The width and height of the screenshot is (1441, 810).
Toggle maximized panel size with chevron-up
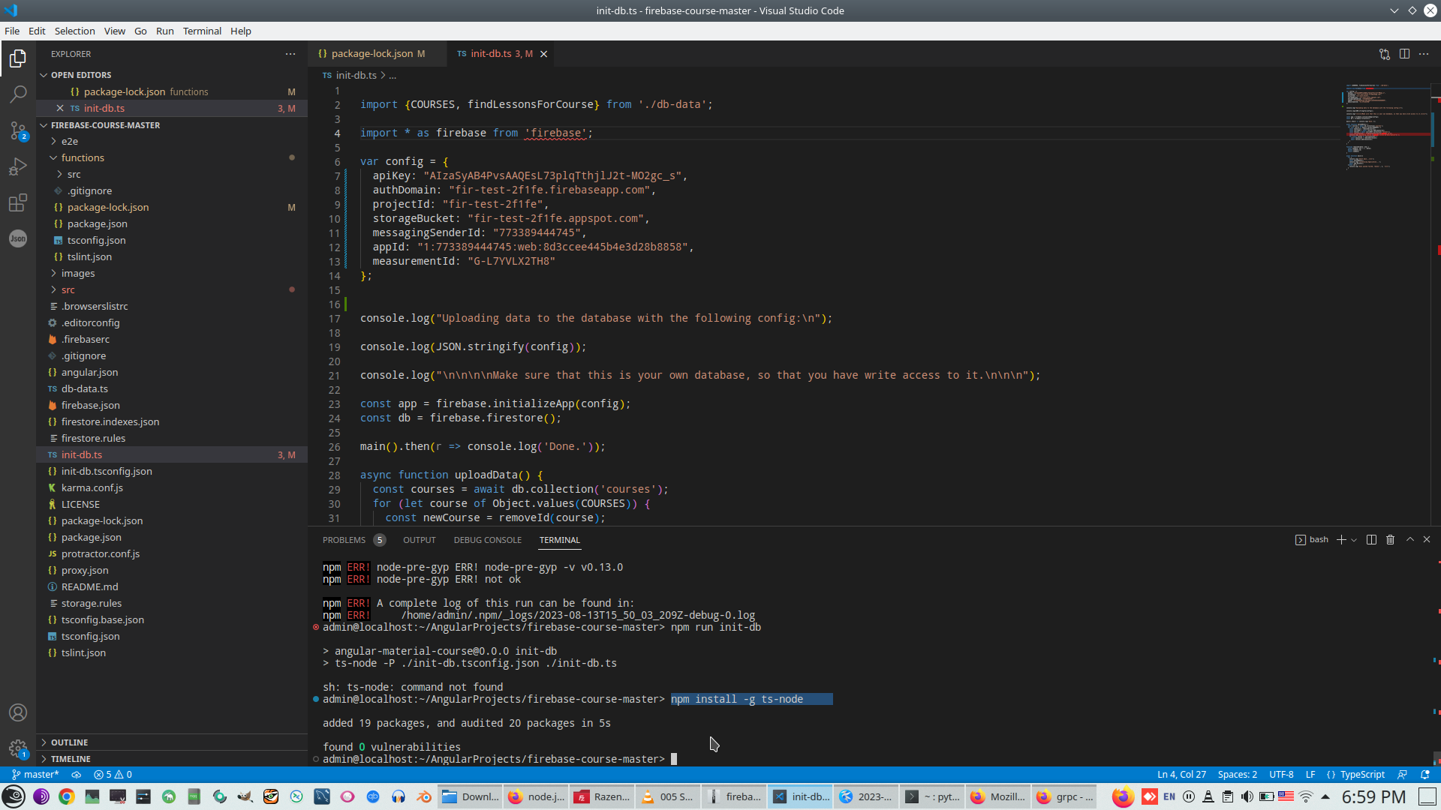pyautogui.click(x=1409, y=540)
